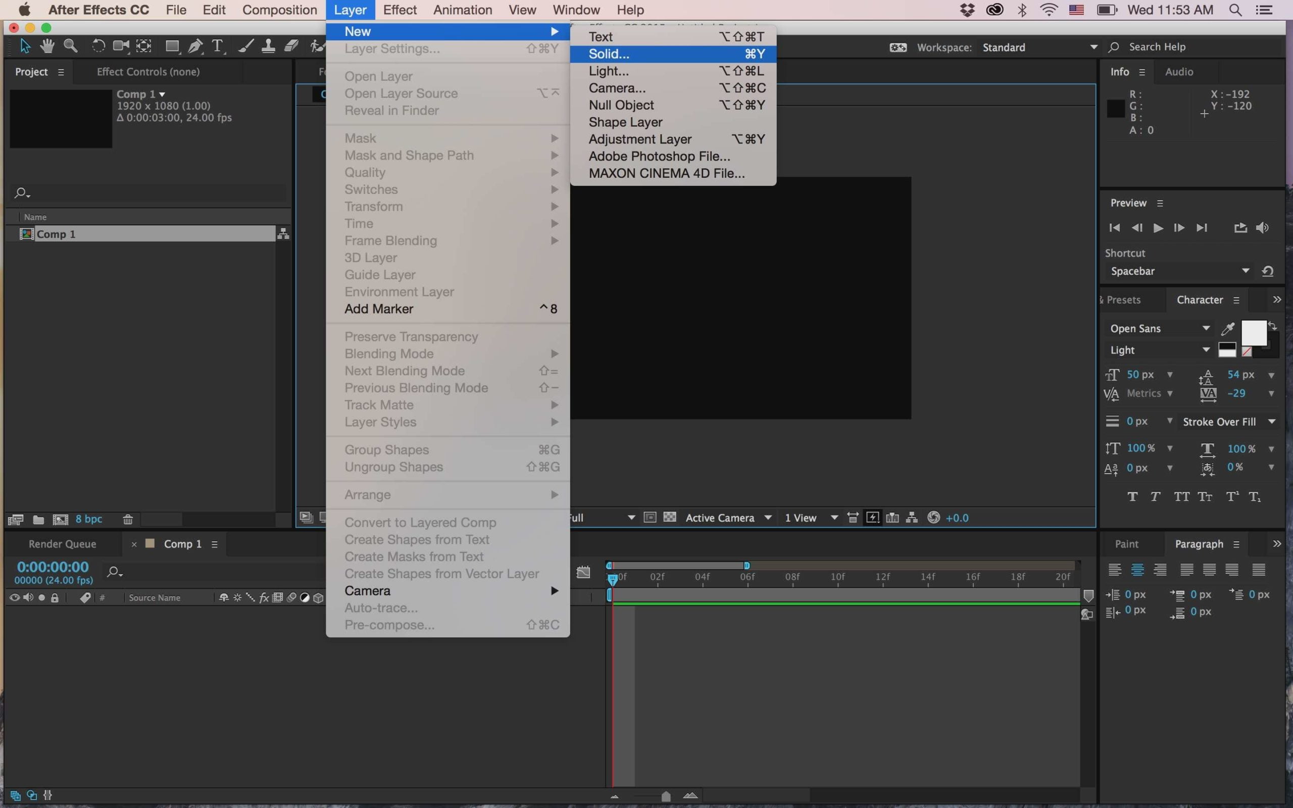Select the Hand tool
The height and width of the screenshot is (808, 1293).
[x=47, y=46]
